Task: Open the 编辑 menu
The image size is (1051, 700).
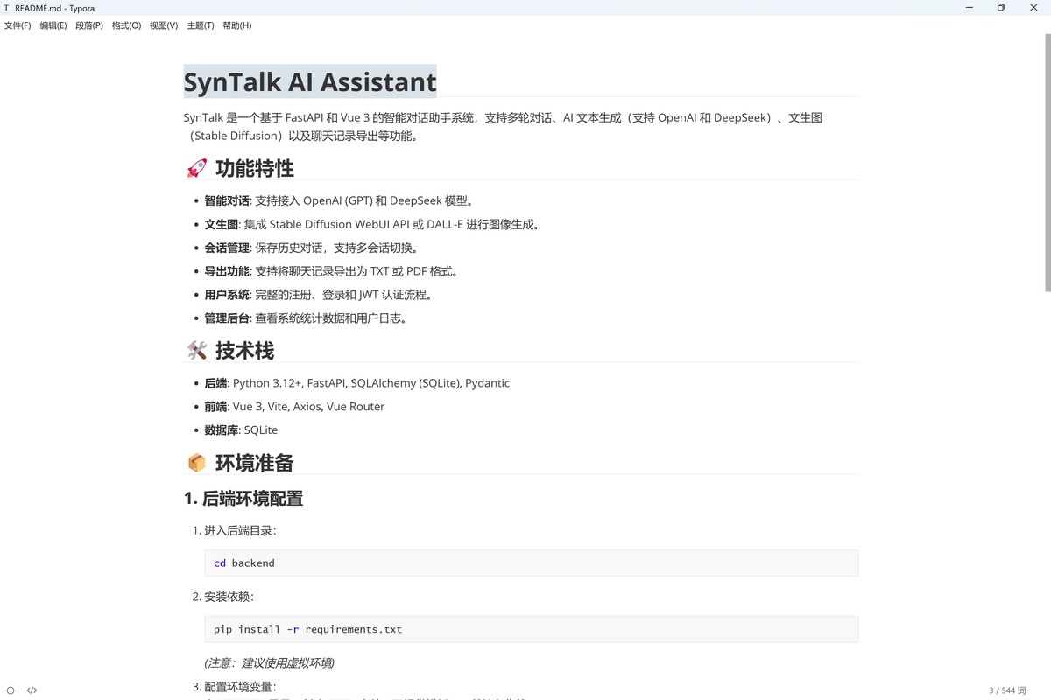Action: tap(53, 25)
